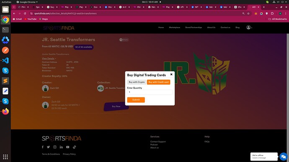Open the live chat bubble icon
Image resolution: width=289 pixels, height=162 pixels.
(x=283, y=157)
